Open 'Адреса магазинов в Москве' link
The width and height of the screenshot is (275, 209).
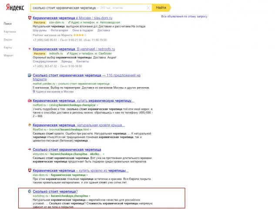click(54, 91)
